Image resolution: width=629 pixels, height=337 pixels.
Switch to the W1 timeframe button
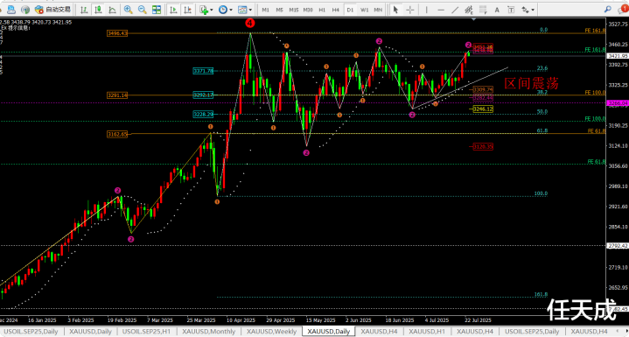(364, 10)
